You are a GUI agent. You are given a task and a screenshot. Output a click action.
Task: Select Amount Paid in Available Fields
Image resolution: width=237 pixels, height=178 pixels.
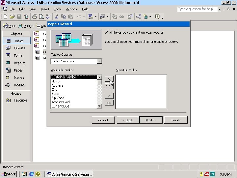[74, 102]
